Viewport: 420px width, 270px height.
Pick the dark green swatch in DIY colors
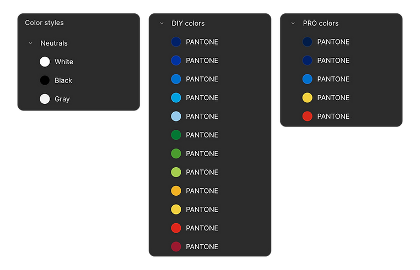click(x=176, y=135)
